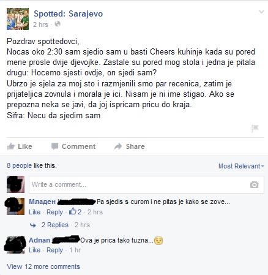Share the post using arrow icon
268x275 pixels.
click(x=118, y=146)
